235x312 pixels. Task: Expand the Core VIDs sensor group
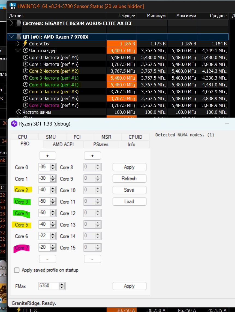coord(18,43)
